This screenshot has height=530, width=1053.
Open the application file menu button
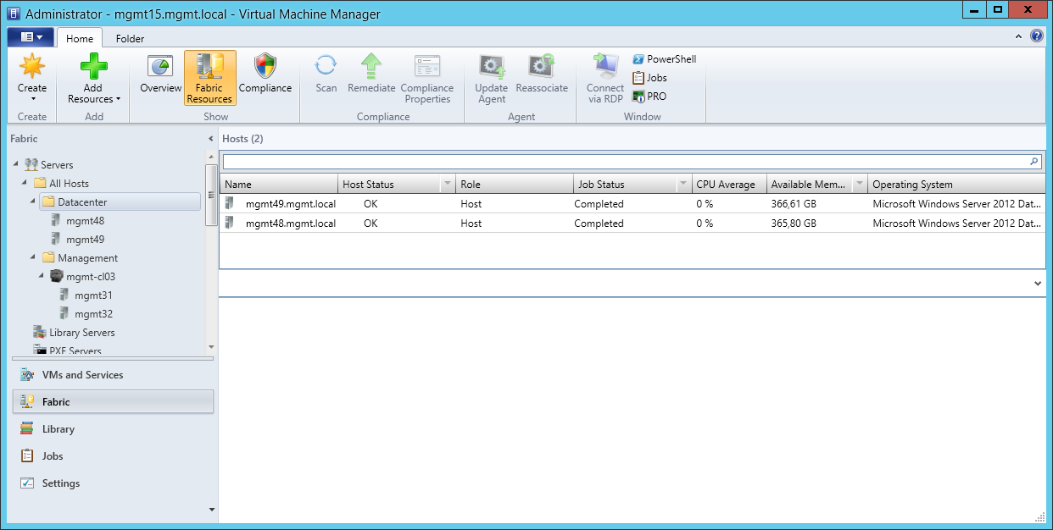click(x=31, y=37)
